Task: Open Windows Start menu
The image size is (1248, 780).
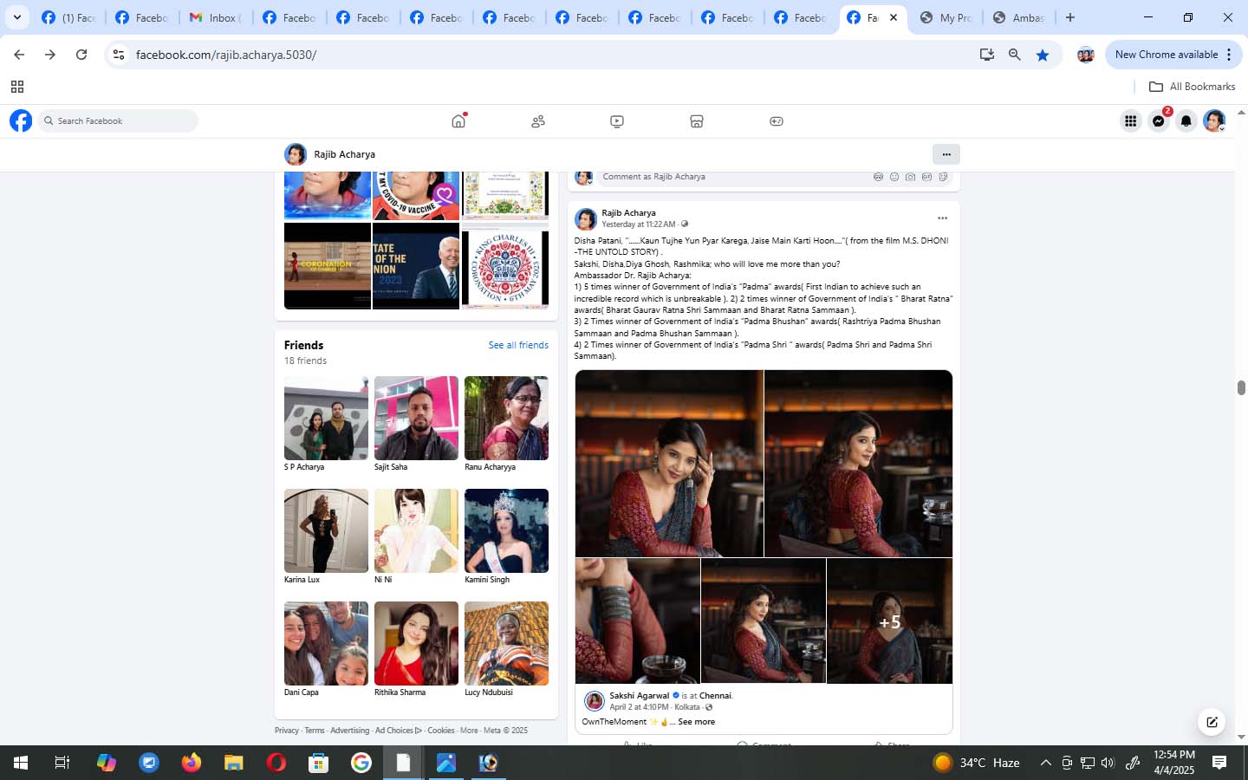Action: [21, 763]
